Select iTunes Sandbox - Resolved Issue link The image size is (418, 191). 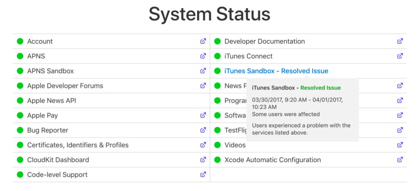point(276,71)
